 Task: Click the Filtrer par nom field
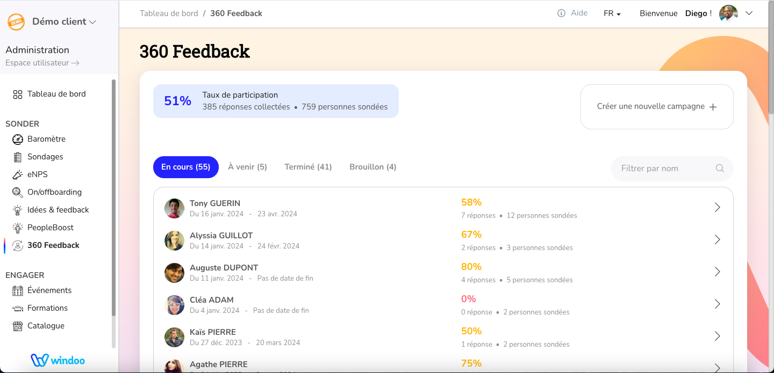[x=665, y=169]
